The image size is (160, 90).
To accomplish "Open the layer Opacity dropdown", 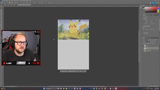I will [x=155, y=42].
